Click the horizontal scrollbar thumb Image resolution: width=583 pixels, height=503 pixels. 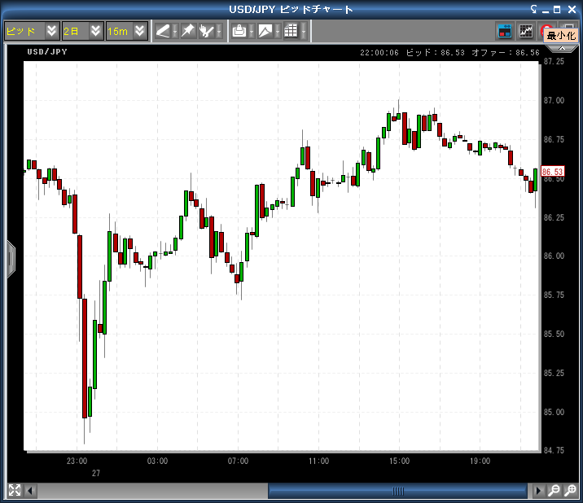click(x=397, y=491)
